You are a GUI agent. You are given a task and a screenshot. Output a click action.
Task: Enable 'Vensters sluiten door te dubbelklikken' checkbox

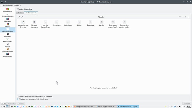(x=18, y=97)
